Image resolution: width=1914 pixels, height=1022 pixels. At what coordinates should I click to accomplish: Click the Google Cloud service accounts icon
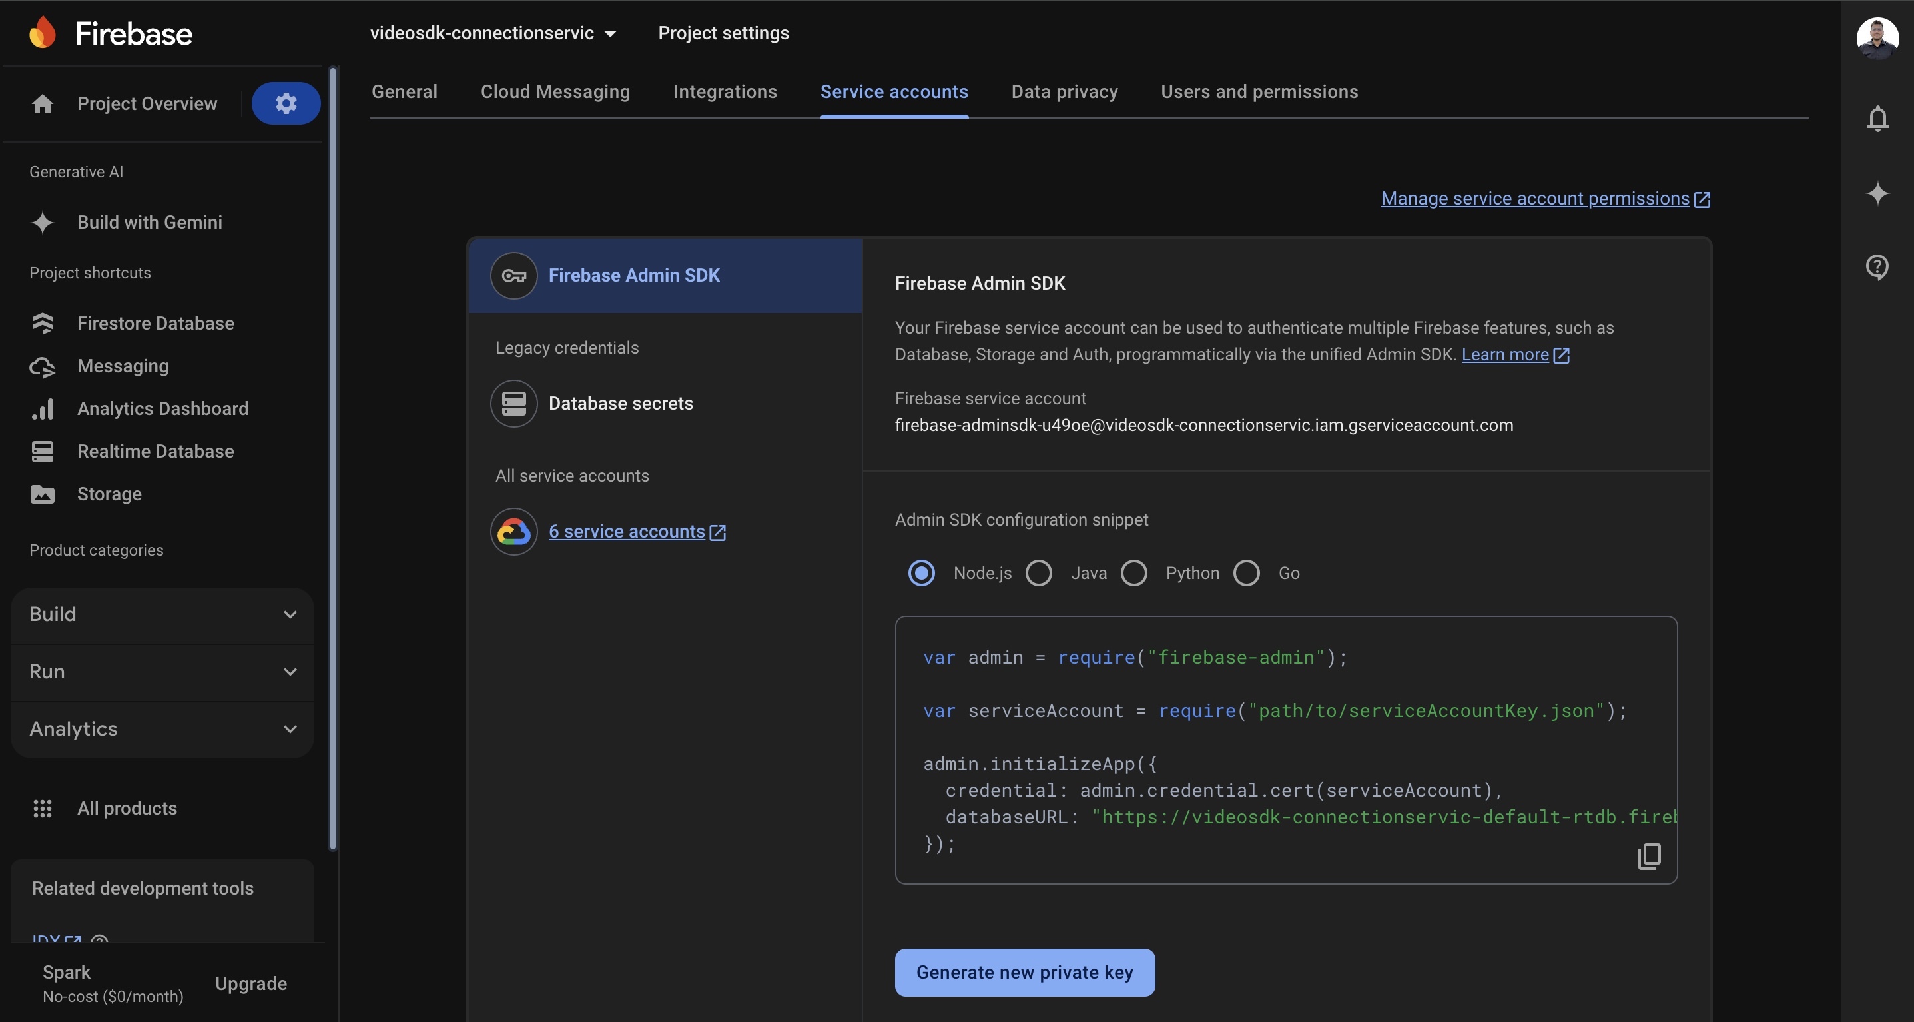coord(513,532)
